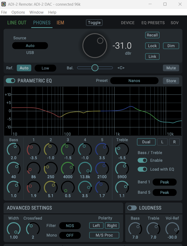The image size is (187, 246).
Task: Click Band 5 gain knob showing 3.5
Action: (x=102, y=149)
